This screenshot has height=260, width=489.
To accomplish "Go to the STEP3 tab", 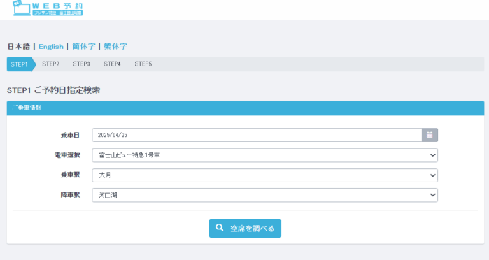I will click(81, 64).
